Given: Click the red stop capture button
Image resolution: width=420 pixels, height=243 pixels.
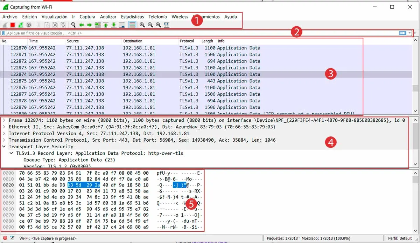Looking at the screenshot, I should coord(13,25).
